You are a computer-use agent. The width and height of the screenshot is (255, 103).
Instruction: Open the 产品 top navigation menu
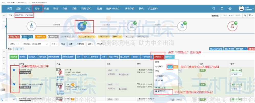28,9
